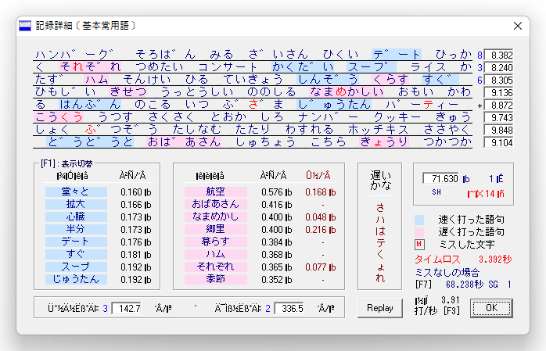
Task: Click the row time field 9.136
Action: 498,92
